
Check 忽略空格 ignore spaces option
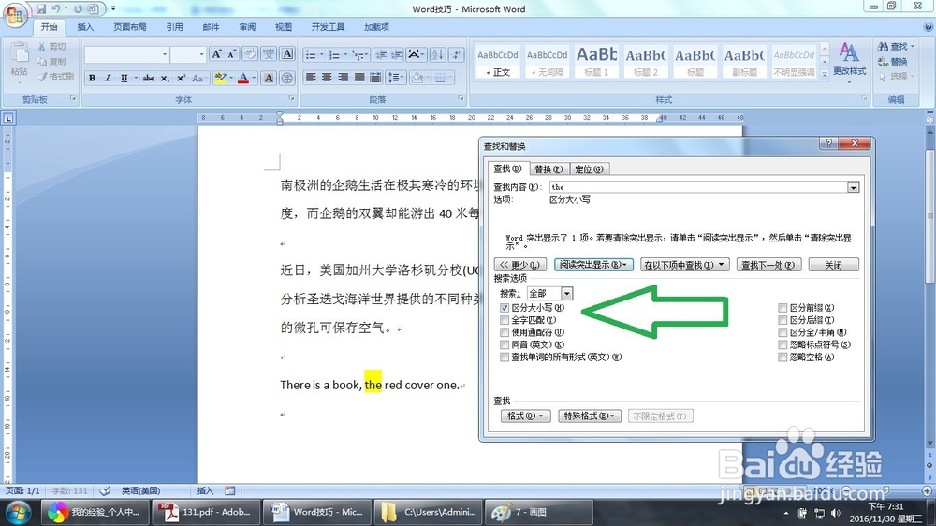pos(782,357)
